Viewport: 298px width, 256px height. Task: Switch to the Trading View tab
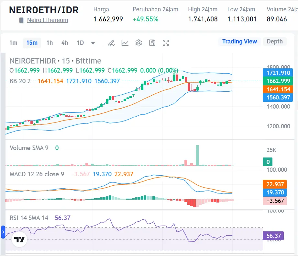[239, 41]
